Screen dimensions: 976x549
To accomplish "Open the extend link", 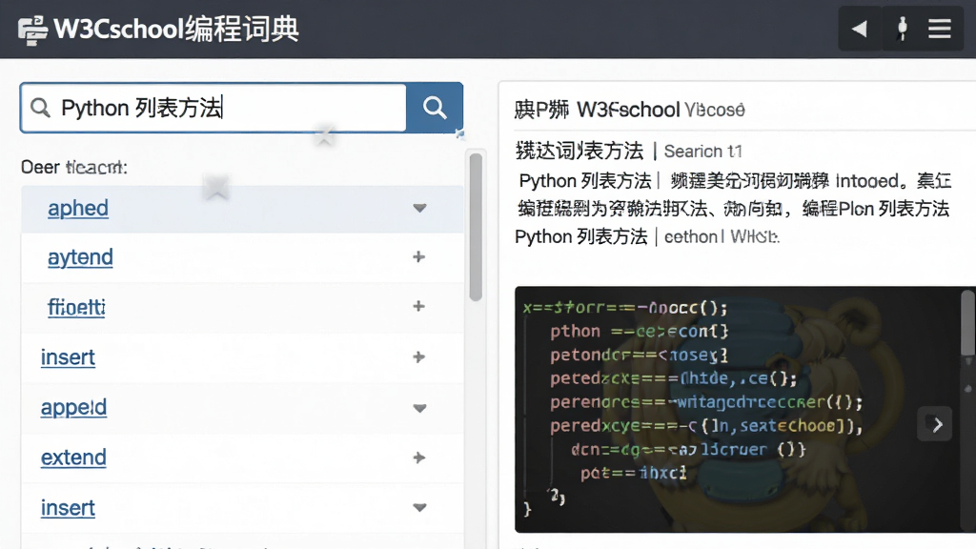I will point(73,457).
